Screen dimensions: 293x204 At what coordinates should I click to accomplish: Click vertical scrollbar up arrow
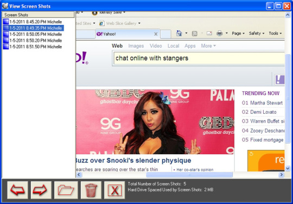pos(288,15)
